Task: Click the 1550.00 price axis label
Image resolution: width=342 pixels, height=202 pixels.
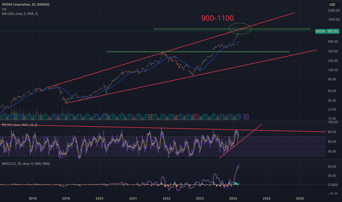Action: pyautogui.click(x=334, y=19)
